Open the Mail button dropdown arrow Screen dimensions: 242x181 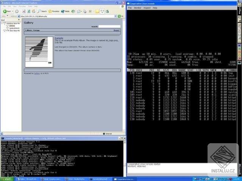[81, 12]
